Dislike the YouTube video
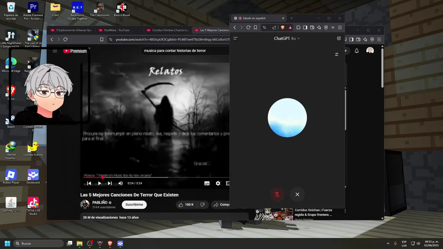Viewport: 443px width, 249px height. pos(202,205)
